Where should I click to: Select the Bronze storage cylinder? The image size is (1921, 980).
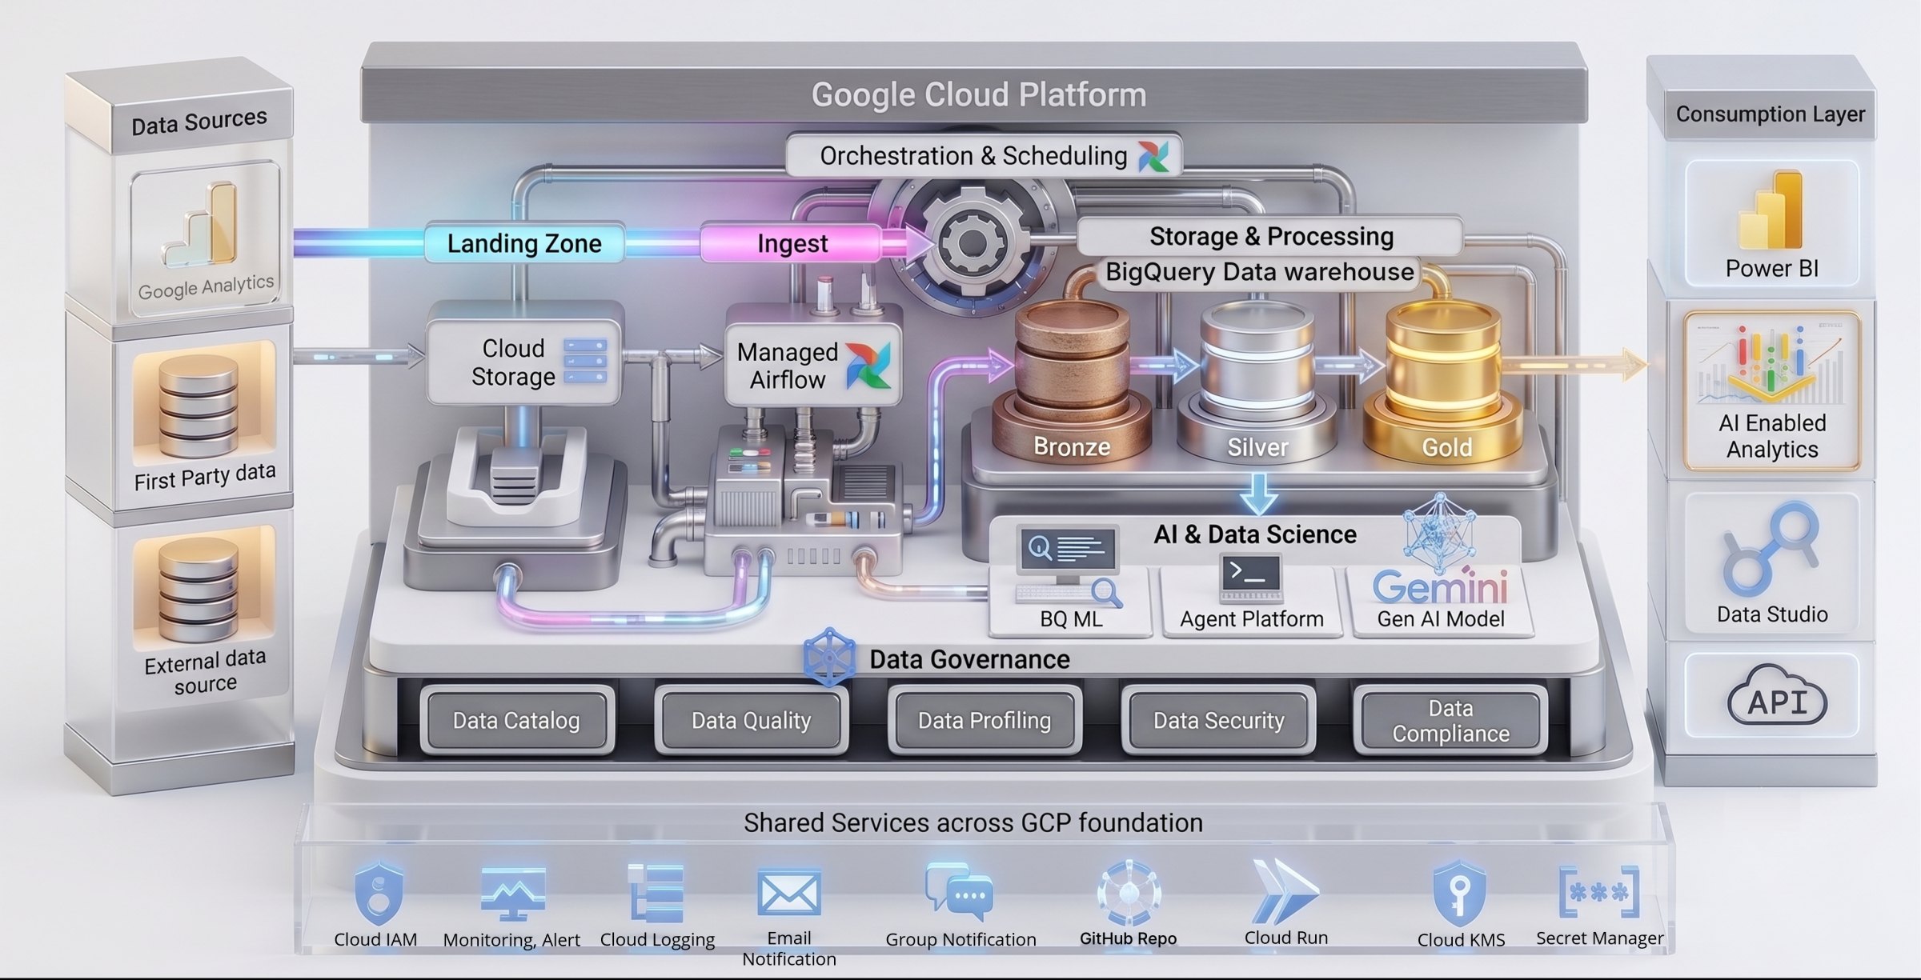1073,381
